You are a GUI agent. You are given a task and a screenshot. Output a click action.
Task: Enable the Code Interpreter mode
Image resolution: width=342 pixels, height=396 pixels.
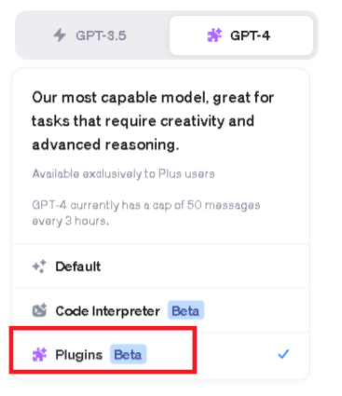pos(160,310)
